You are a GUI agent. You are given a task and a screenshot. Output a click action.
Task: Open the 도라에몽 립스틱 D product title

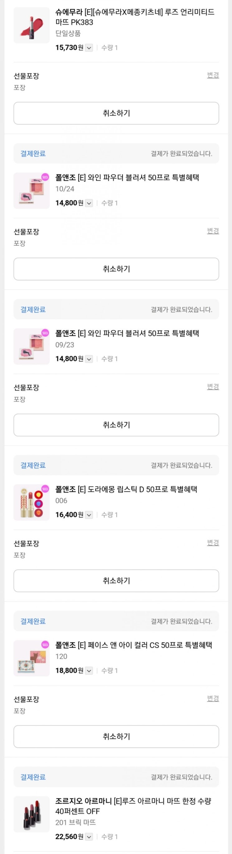tap(126, 489)
